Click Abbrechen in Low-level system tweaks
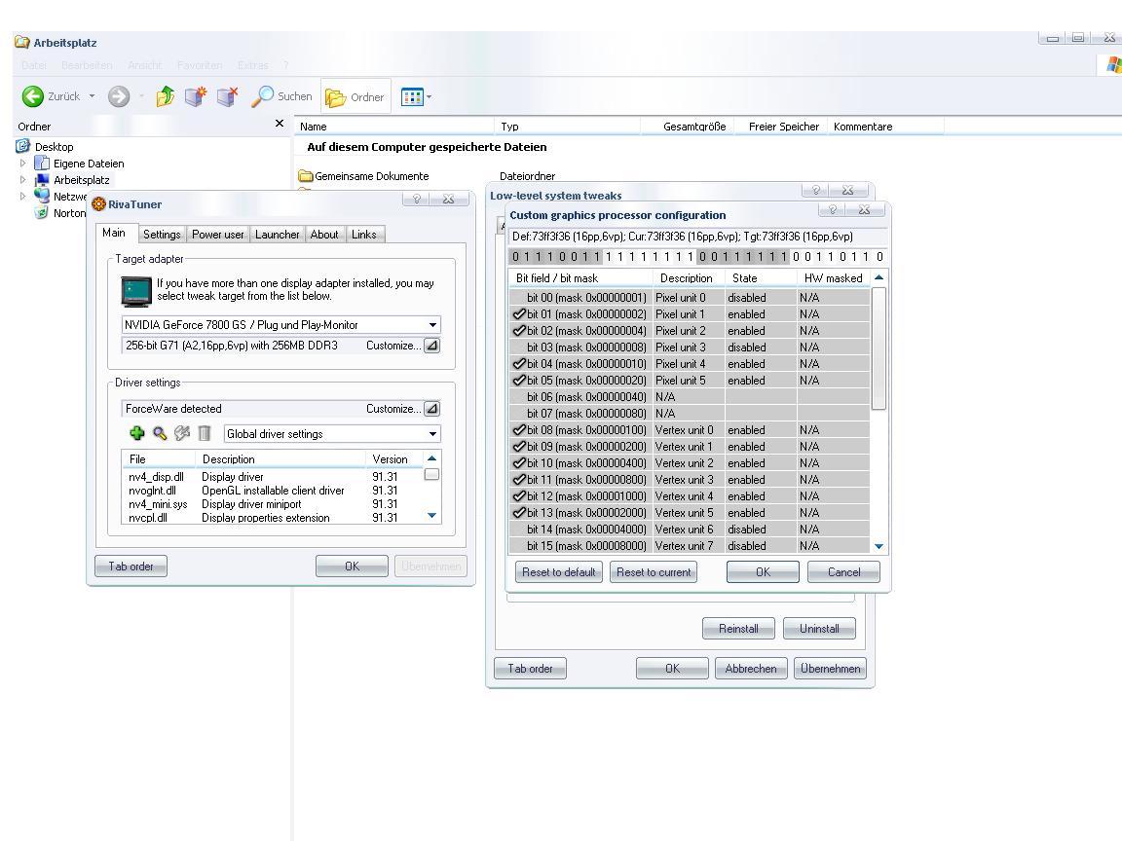 pyautogui.click(x=751, y=669)
